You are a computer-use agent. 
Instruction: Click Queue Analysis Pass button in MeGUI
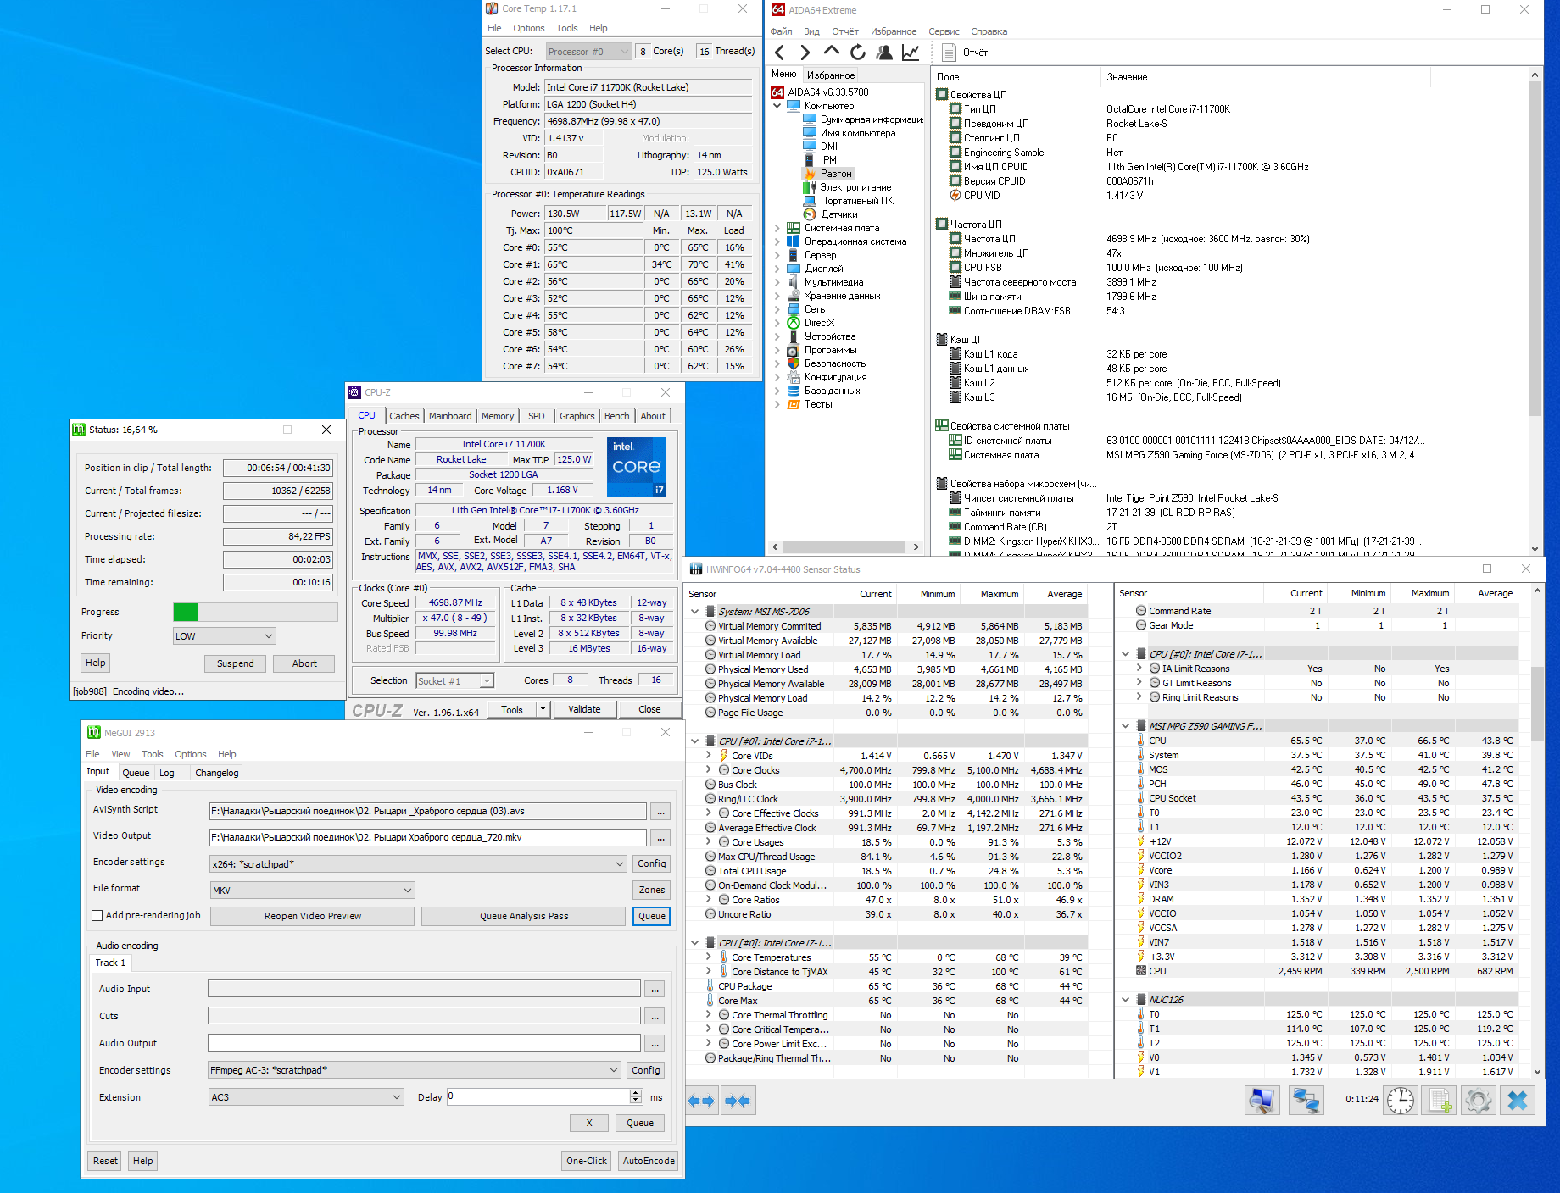pos(523,916)
